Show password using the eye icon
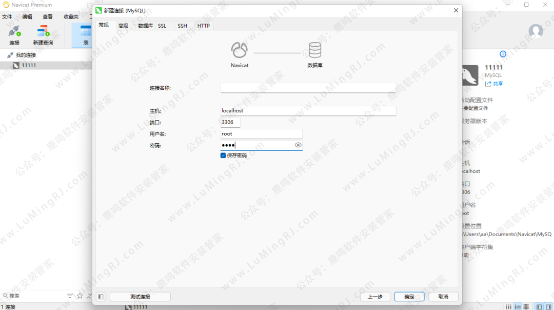This screenshot has width=554, height=310. (x=298, y=145)
